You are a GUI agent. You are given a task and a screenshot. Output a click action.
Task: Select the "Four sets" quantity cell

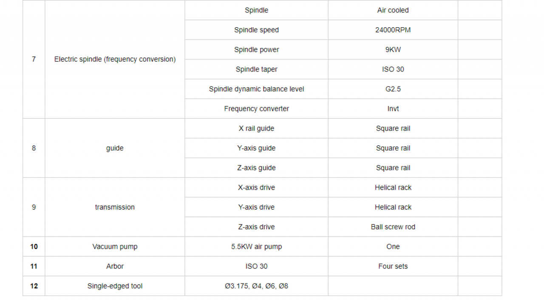click(x=393, y=266)
